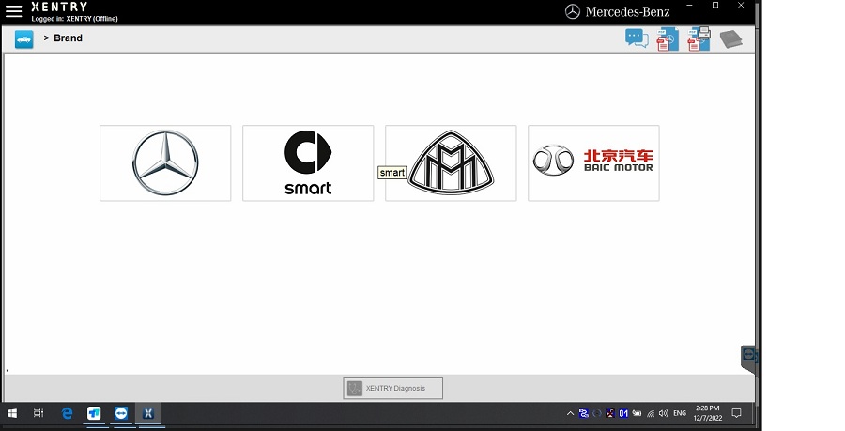Open battery status tray icon

click(637, 414)
